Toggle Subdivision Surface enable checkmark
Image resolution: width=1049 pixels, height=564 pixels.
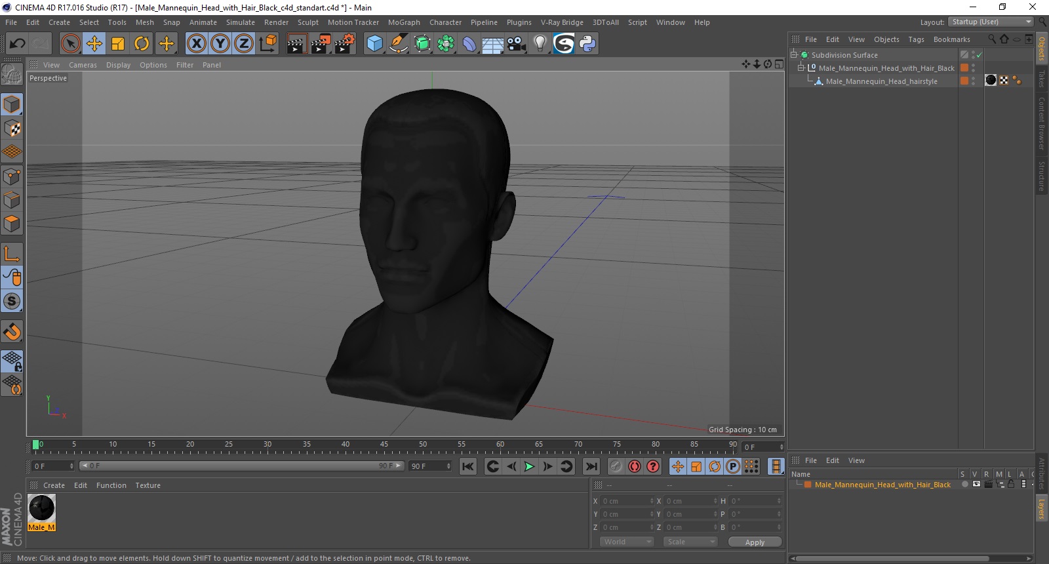(x=979, y=55)
